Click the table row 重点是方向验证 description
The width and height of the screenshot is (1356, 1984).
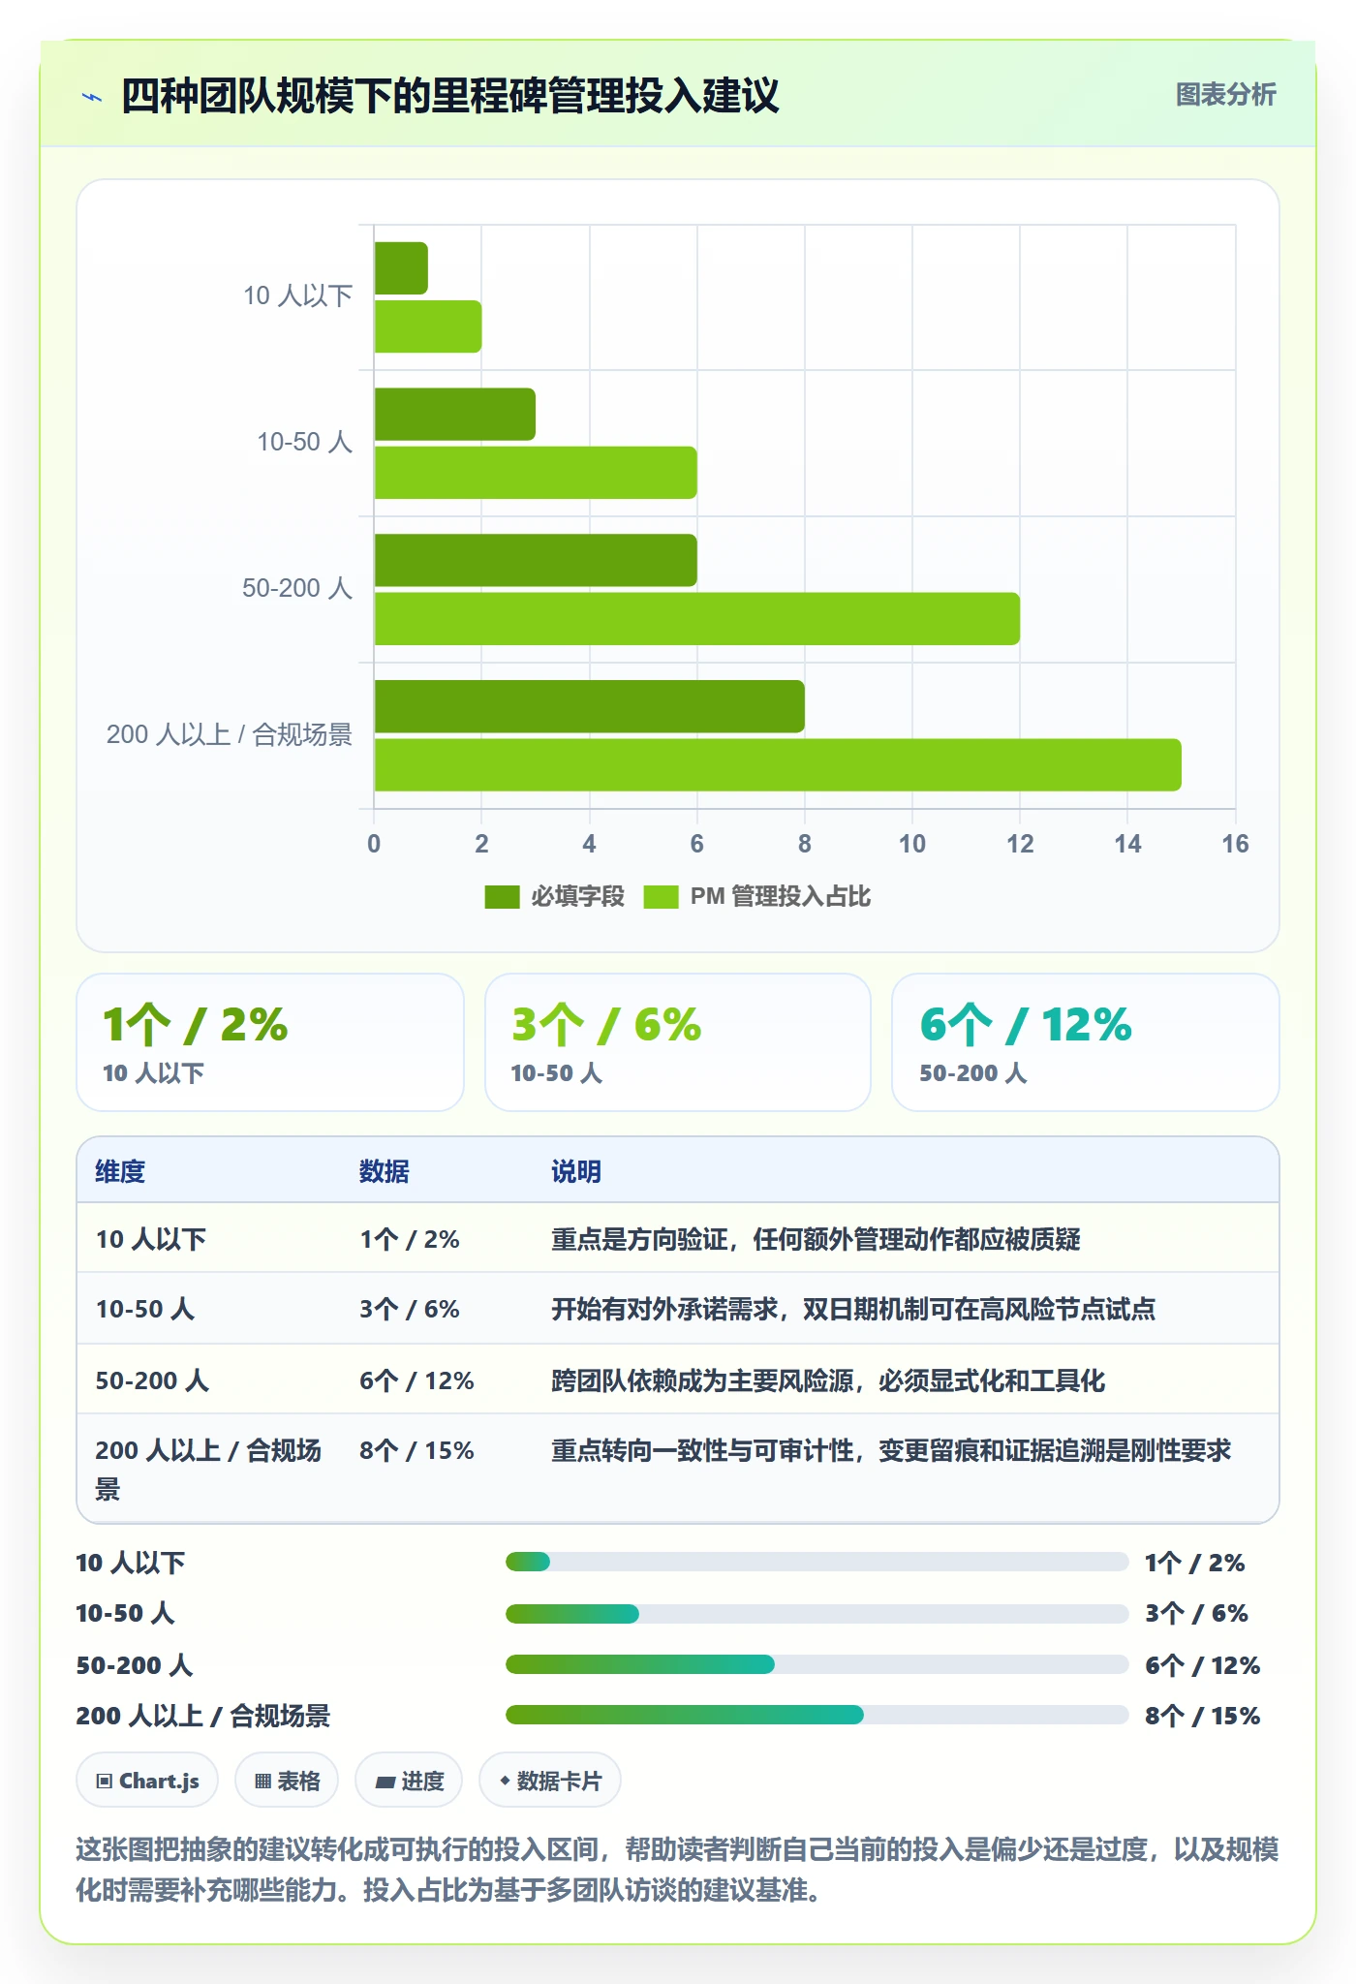click(816, 1239)
